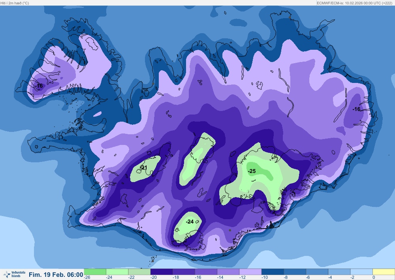Click the -24 temperature label on the map

[x=190, y=222]
